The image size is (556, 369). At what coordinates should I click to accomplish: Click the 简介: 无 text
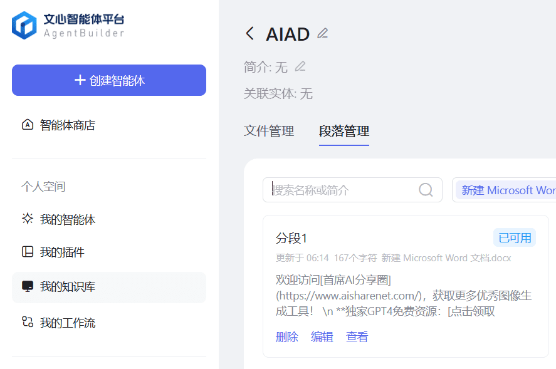tap(265, 66)
